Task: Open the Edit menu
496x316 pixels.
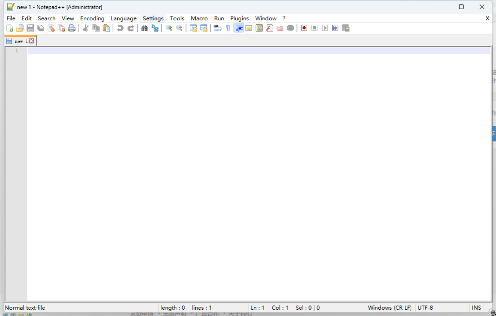Action: [27, 18]
